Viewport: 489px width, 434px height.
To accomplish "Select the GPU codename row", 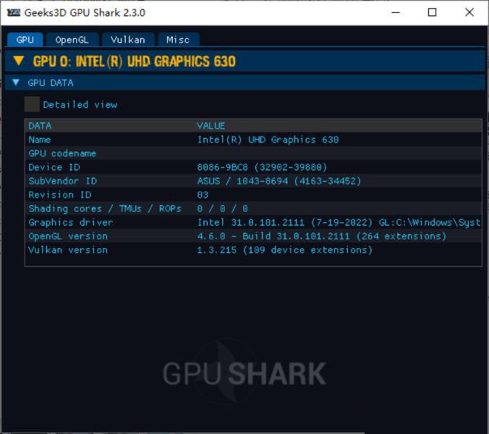I will [x=253, y=153].
